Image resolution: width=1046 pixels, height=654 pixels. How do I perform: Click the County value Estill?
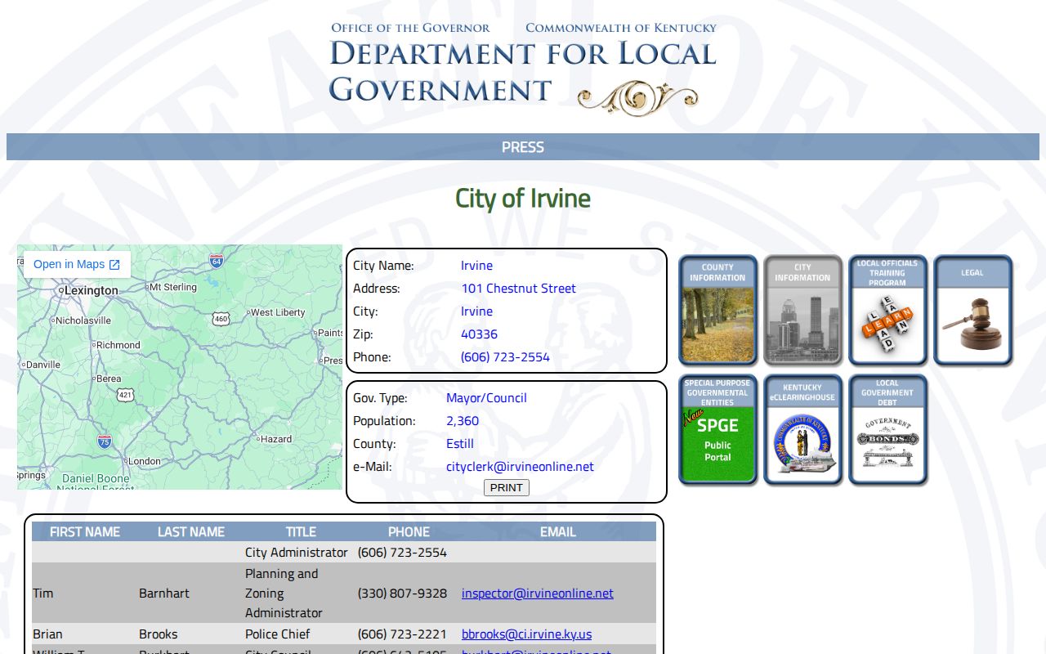[x=460, y=444]
